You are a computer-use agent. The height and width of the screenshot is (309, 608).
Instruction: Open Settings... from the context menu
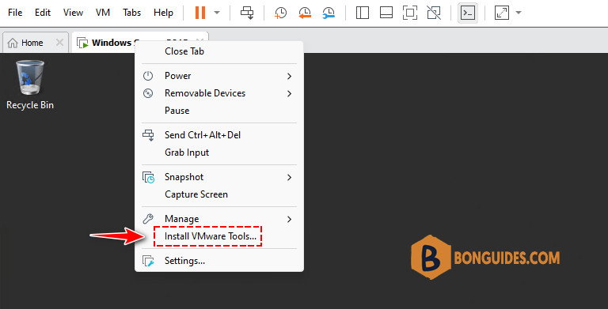(x=219, y=261)
